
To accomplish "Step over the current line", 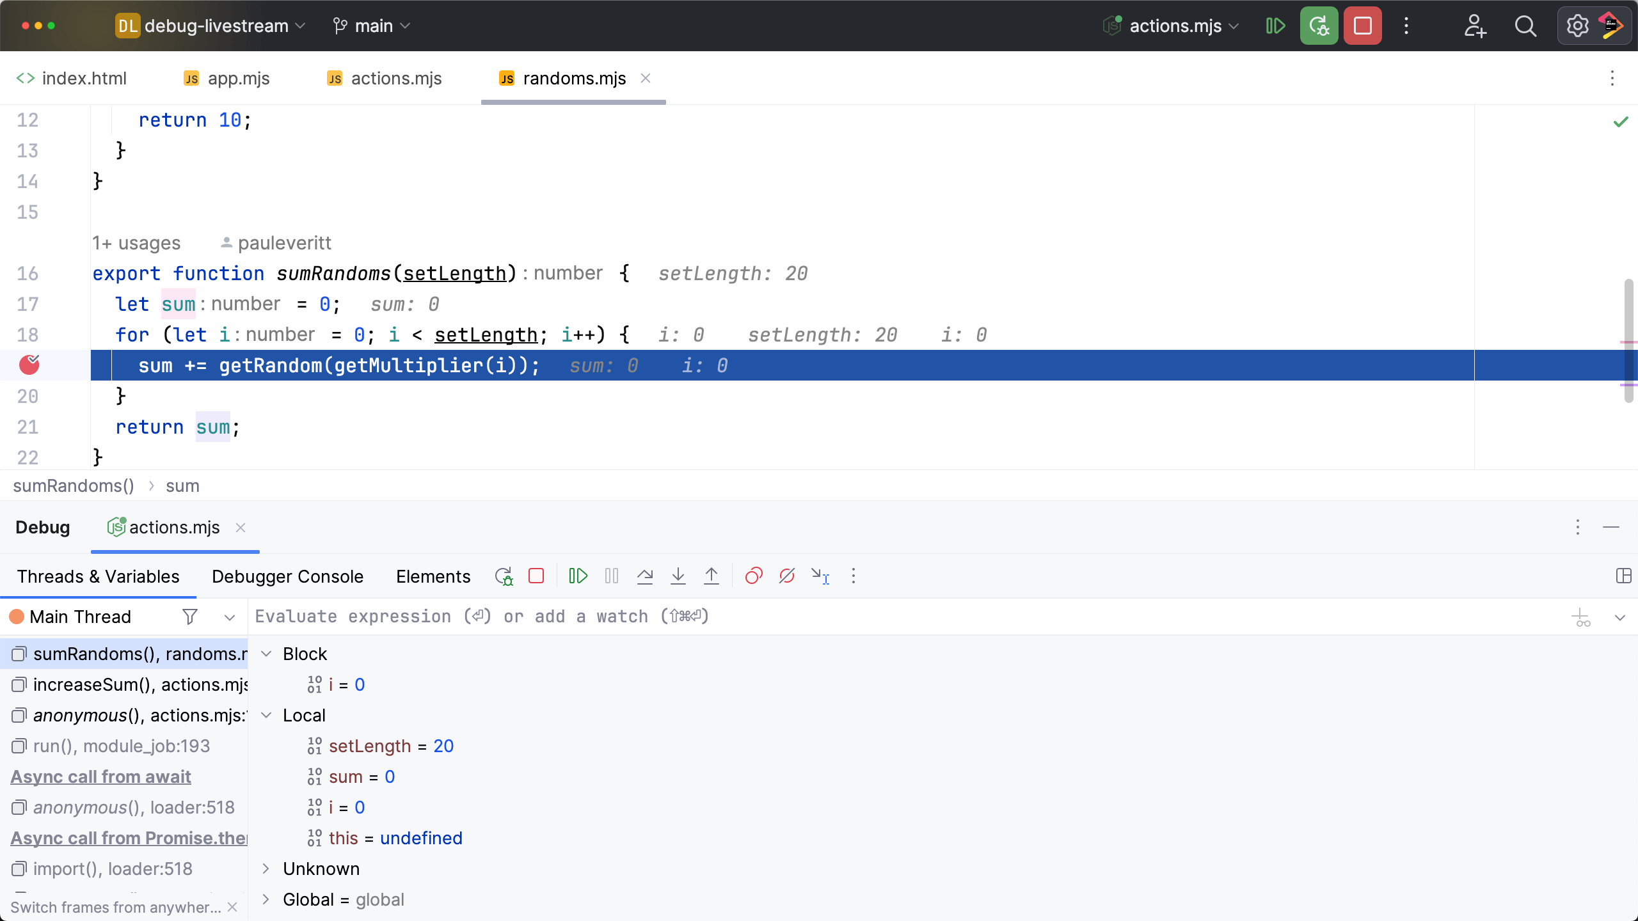I will (x=645, y=576).
